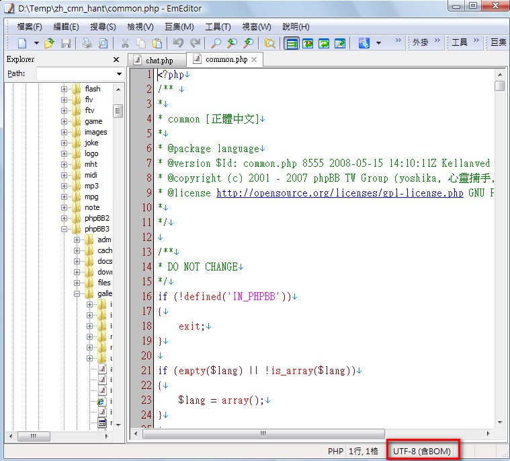This screenshot has height=461, width=510.
Task: Select the files subfolder under phpBB3
Action: tap(104, 283)
